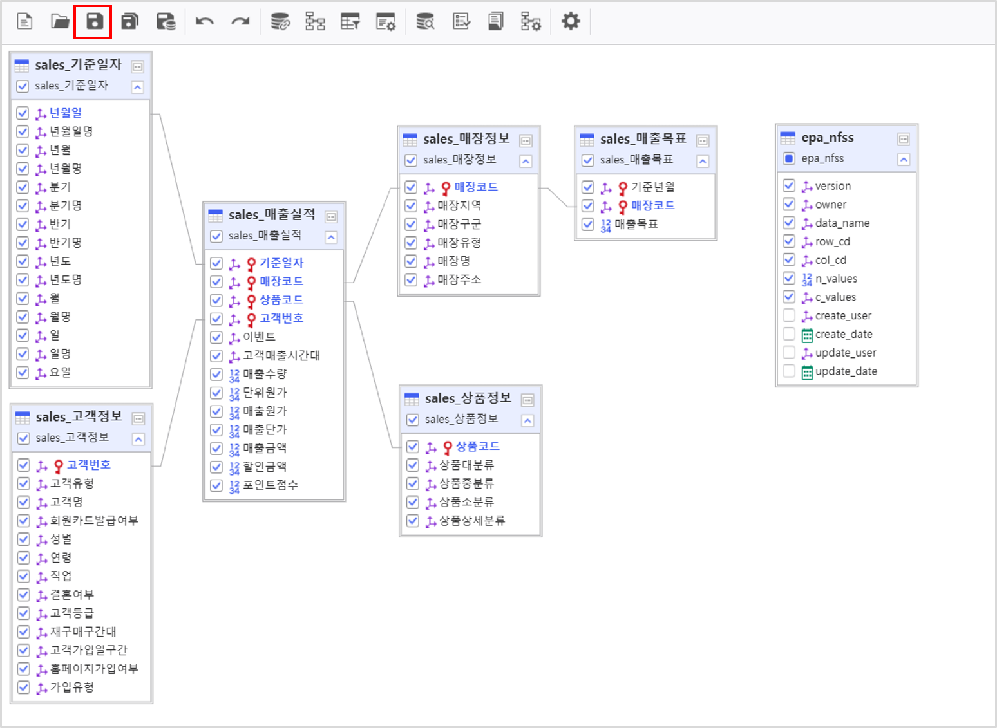Select the 상품상세분류 column

click(472, 521)
